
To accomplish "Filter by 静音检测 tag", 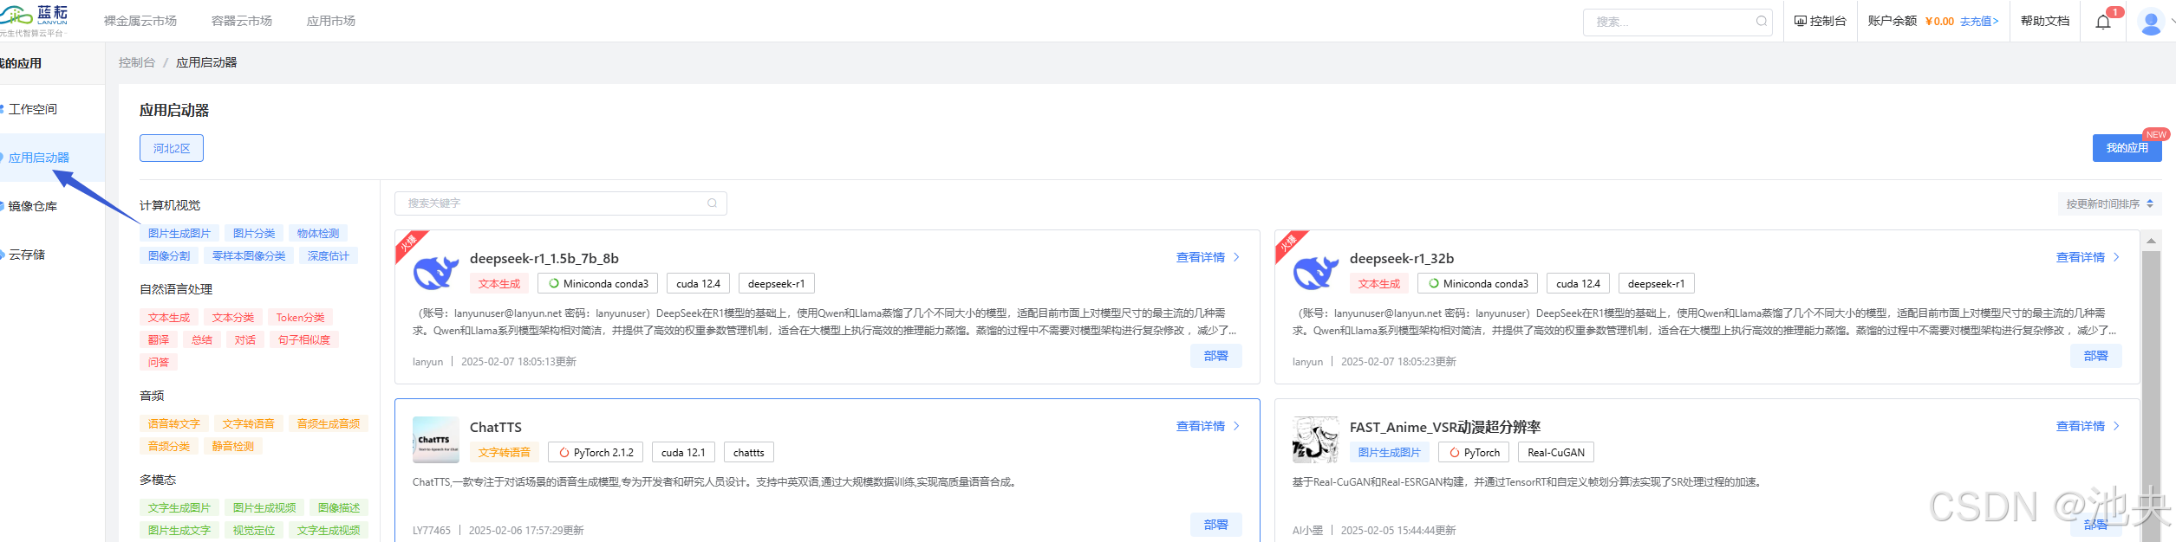I will tap(233, 447).
